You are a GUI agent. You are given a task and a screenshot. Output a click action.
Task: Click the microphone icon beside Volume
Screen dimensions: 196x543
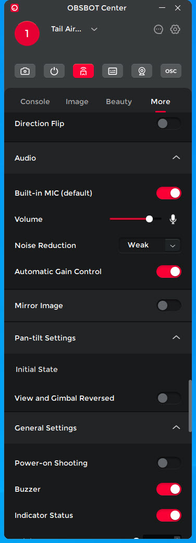(173, 219)
